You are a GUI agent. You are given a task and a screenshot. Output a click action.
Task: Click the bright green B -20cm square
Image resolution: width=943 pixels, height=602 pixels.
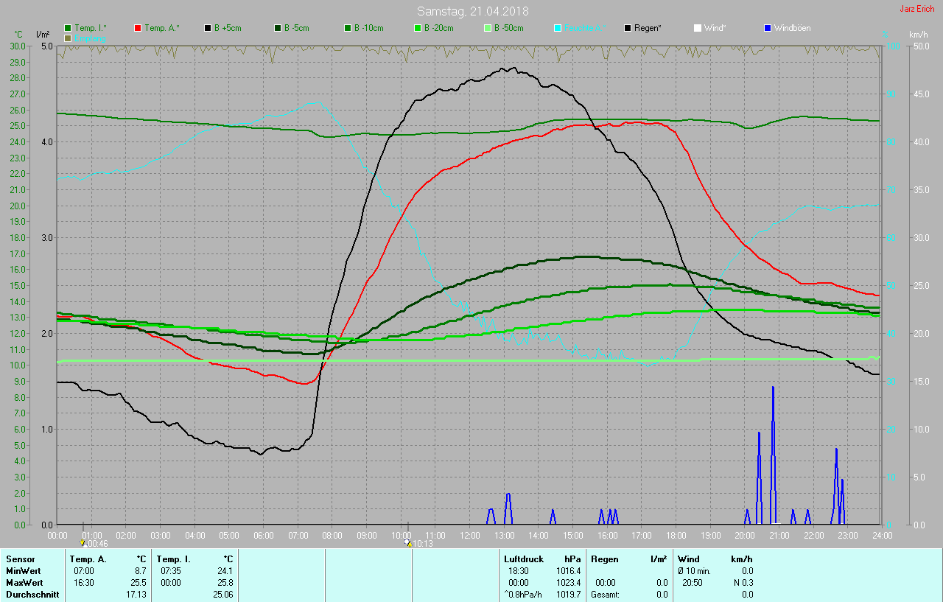tap(418, 28)
